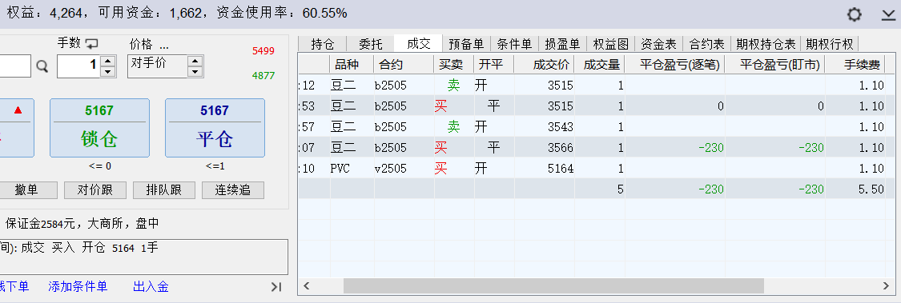Click the 撤单 button
The image size is (901, 303).
[26, 190]
